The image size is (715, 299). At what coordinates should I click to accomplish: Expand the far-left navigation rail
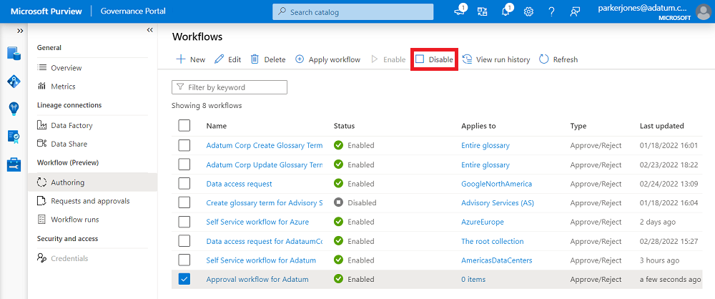click(20, 31)
